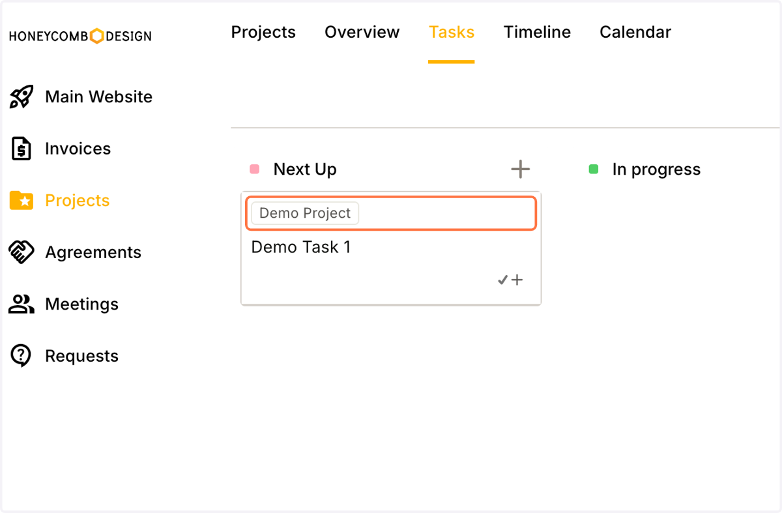This screenshot has height=513, width=782.
Task: Click the Honeycomb Design logo
Action: 80,36
